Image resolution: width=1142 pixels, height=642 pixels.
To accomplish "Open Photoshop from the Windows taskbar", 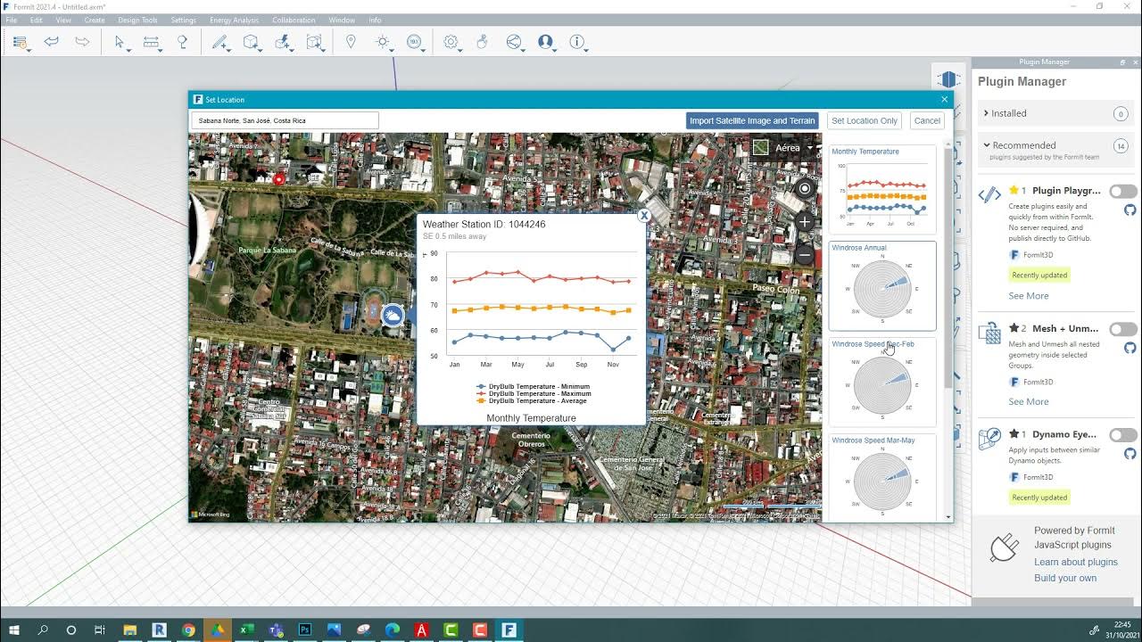I will [304, 630].
